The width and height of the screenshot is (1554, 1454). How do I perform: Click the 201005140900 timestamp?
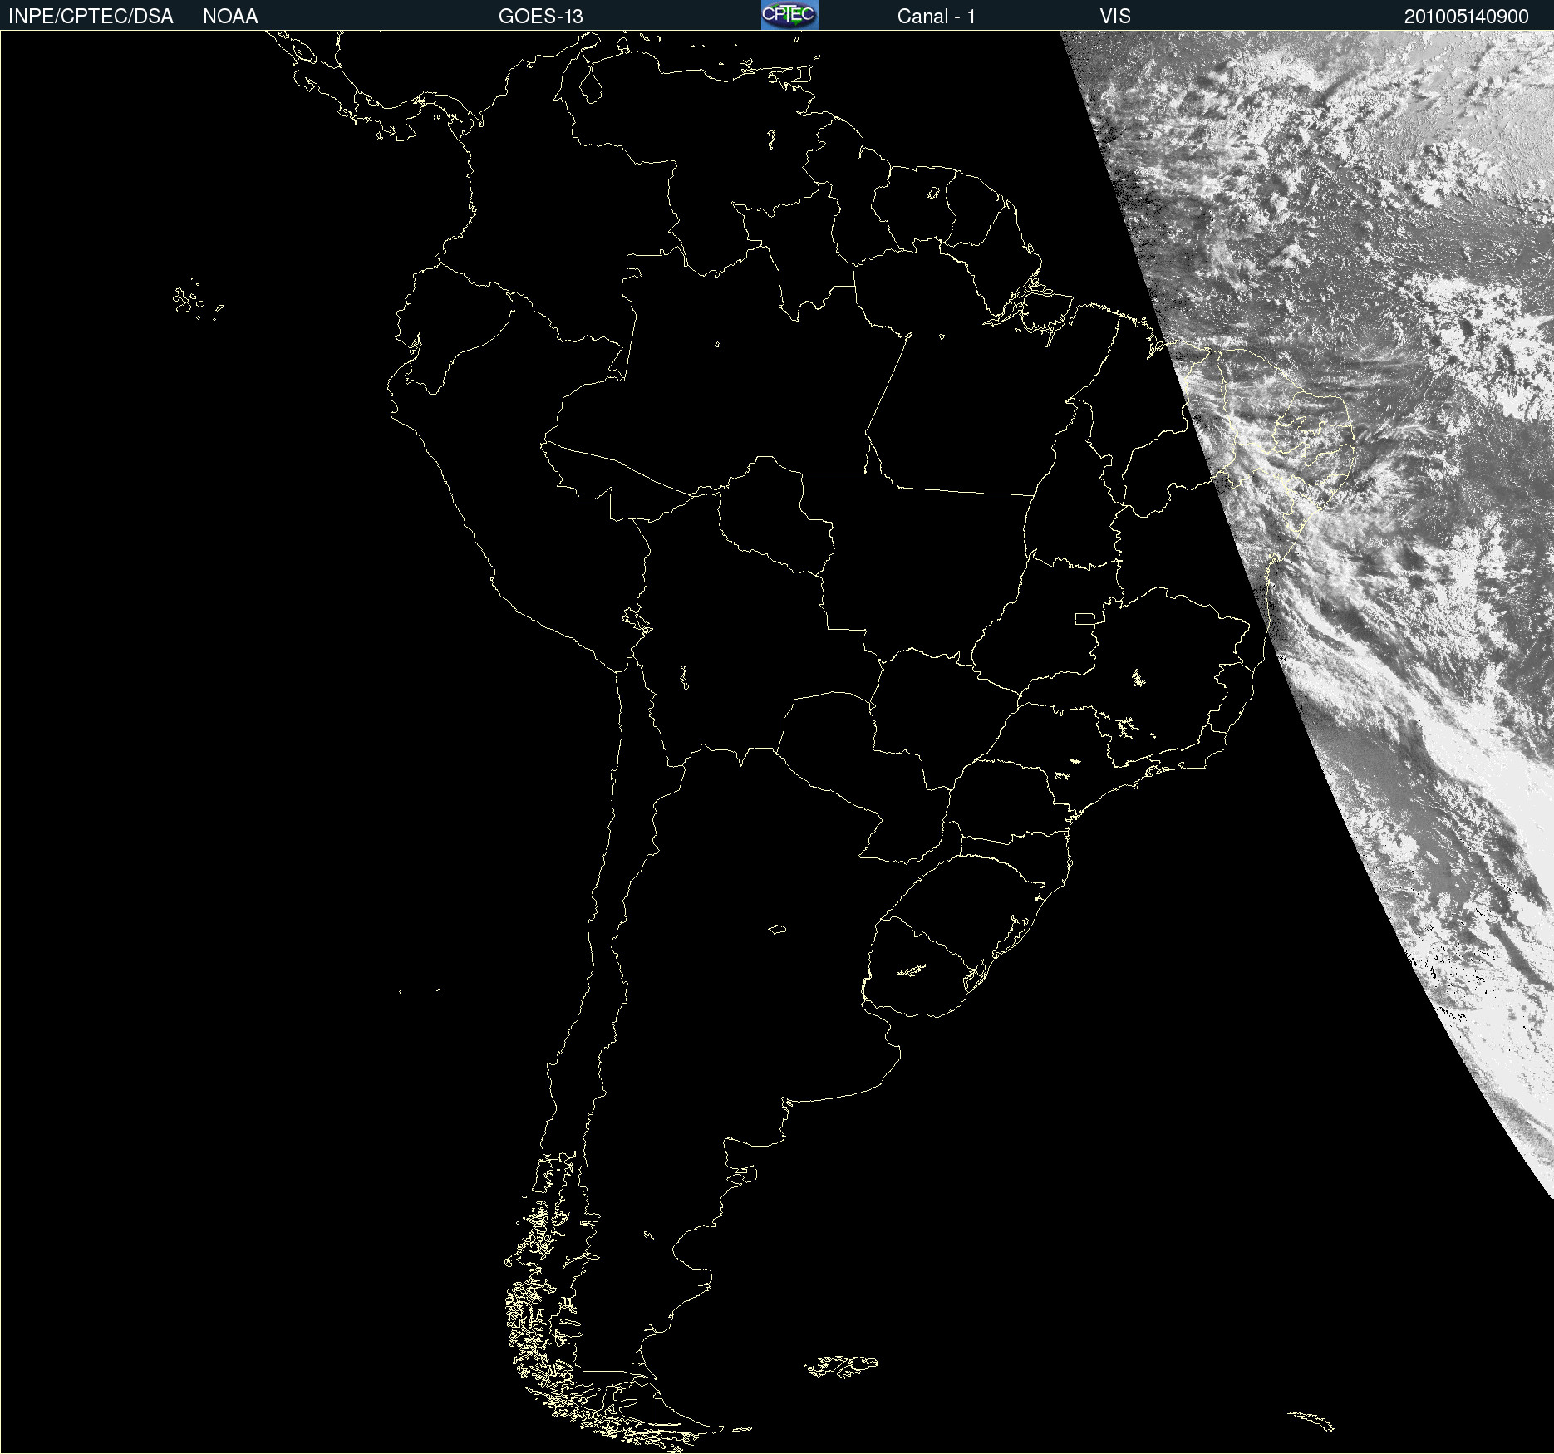tap(1467, 17)
